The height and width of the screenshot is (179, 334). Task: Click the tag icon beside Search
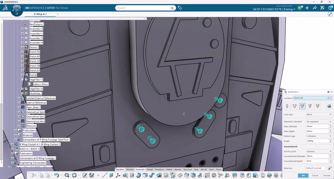coord(180,8)
